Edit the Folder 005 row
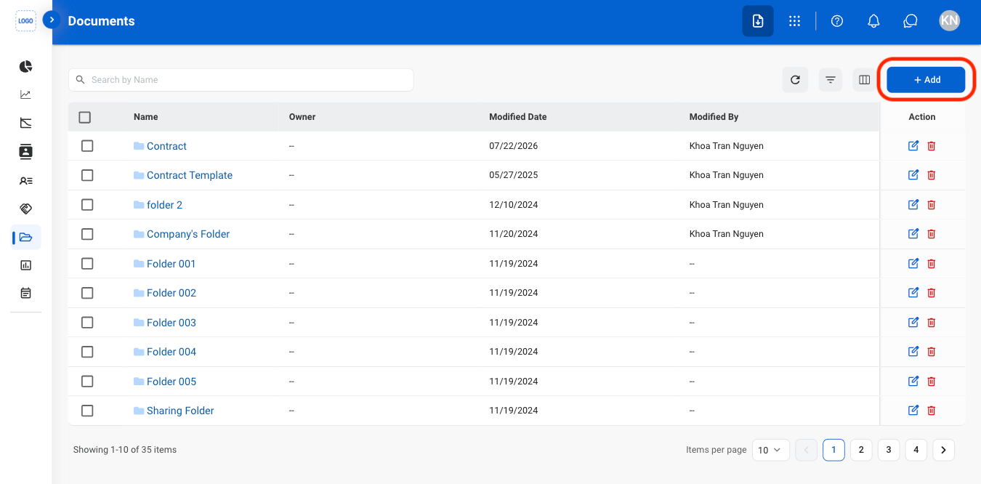 click(x=913, y=382)
